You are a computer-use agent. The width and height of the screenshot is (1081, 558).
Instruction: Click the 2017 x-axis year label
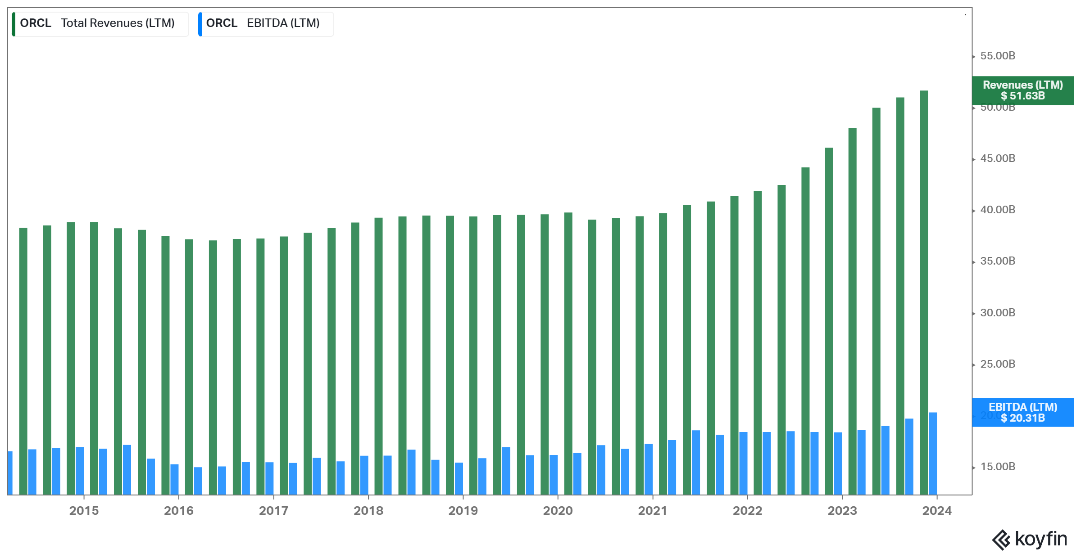pyautogui.click(x=273, y=511)
